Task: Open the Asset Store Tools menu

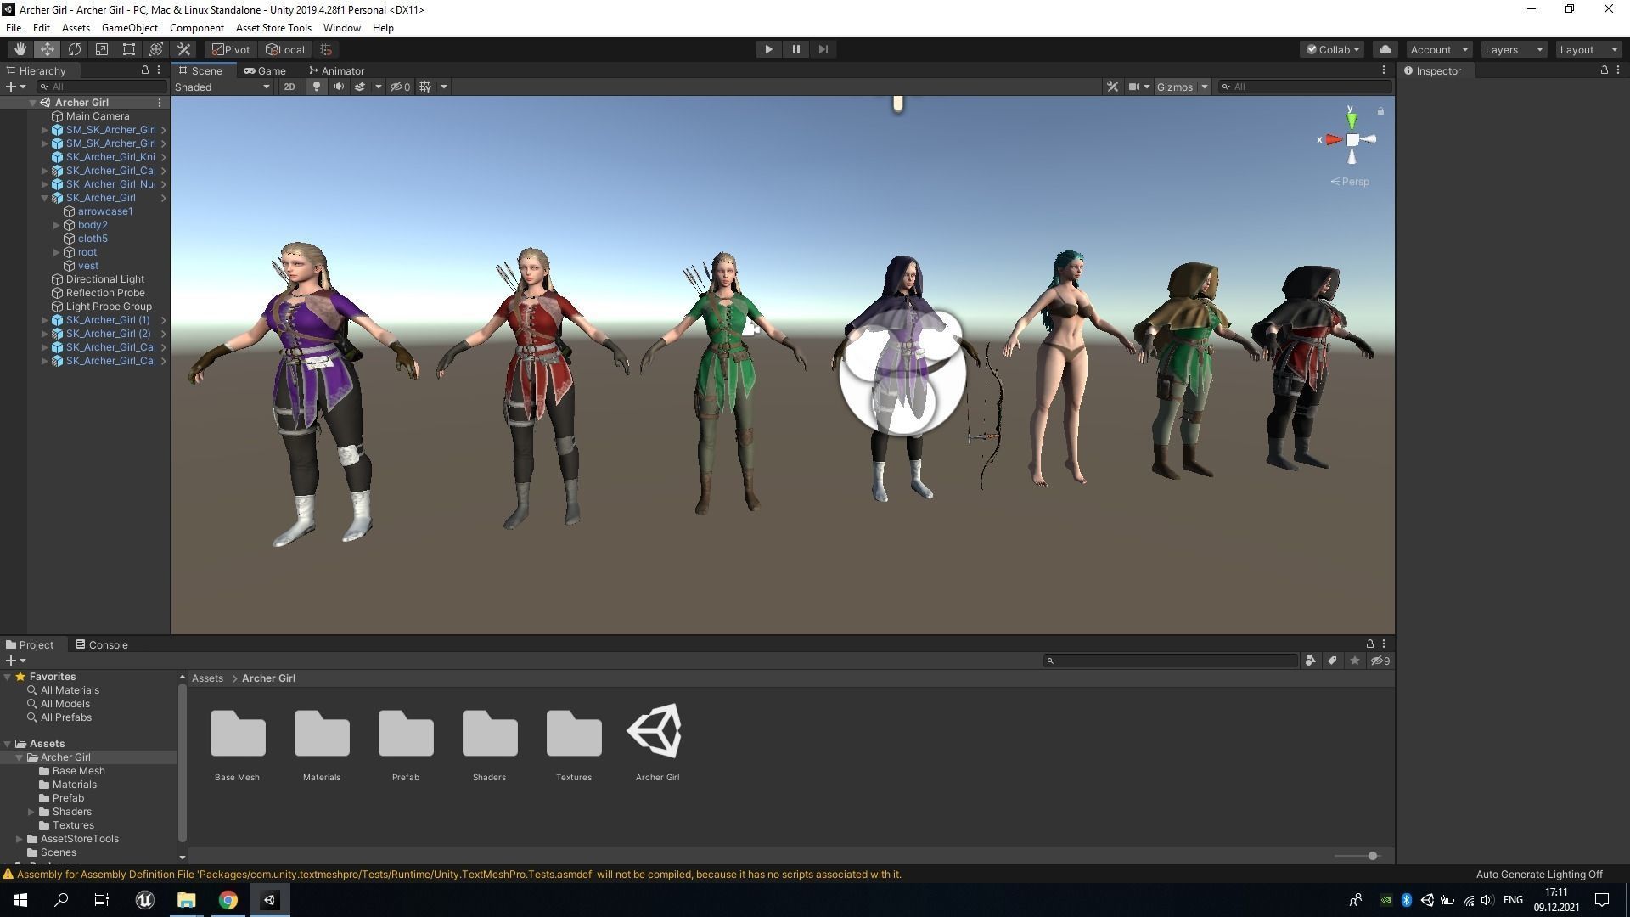Action: 273,28
